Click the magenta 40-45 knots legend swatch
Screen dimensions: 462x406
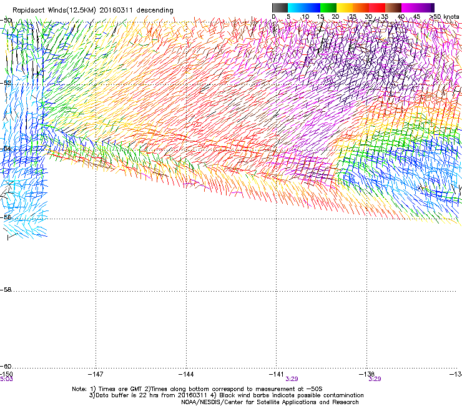click(410, 7)
